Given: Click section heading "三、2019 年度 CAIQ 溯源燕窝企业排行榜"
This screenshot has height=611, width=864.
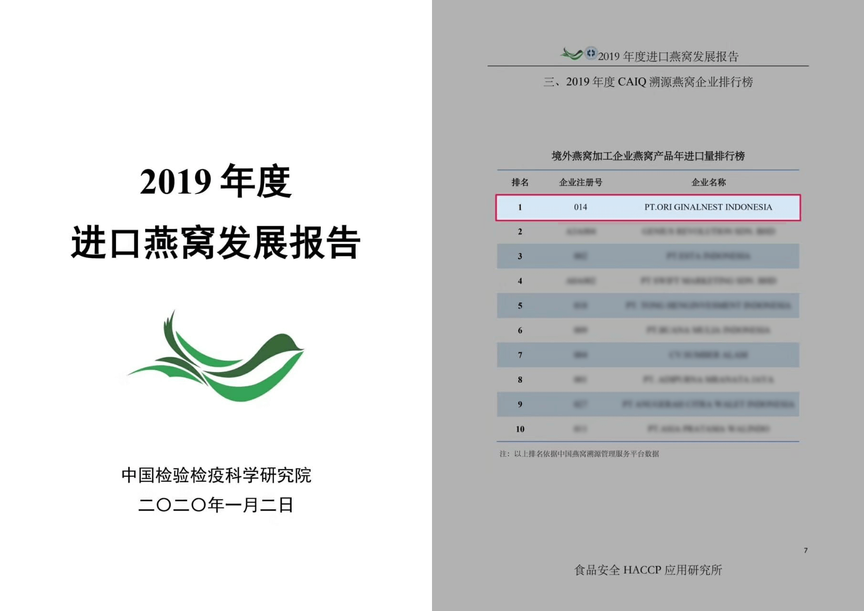Looking at the screenshot, I should coord(648,82).
